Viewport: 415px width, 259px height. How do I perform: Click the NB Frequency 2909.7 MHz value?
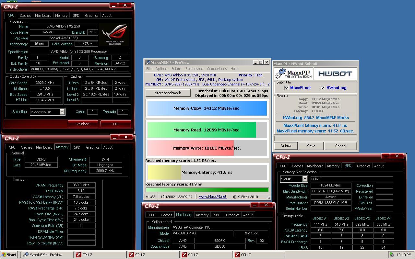pyautogui.click(x=105, y=171)
